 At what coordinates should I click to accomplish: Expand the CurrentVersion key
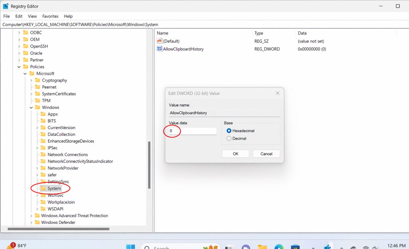[x=37, y=128]
